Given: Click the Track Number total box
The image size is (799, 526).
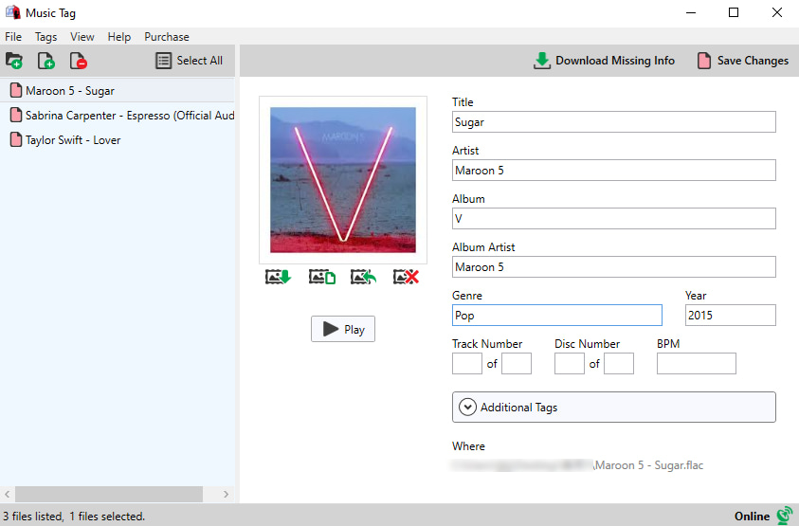Looking at the screenshot, I should [x=517, y=363].
